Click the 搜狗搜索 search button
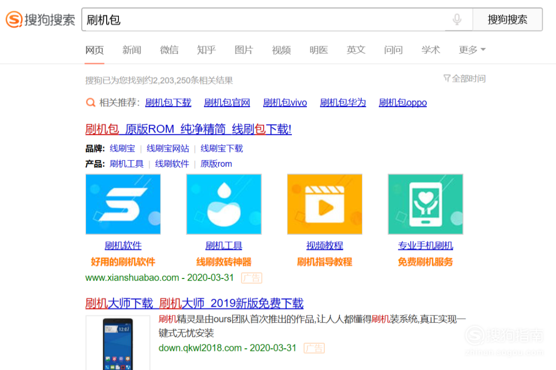This screenshot has height=370, width=556. [508, 20]
